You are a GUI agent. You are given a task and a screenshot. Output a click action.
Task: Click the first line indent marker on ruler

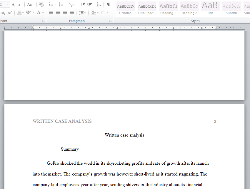pos(33,26)
